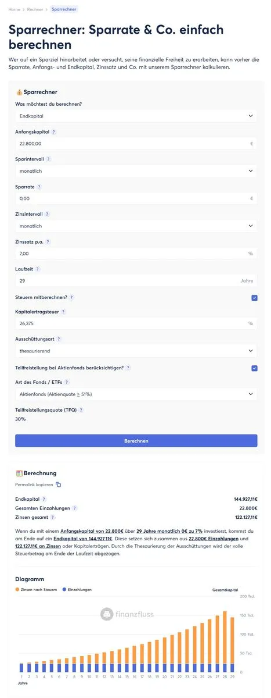The image size is (271, 698).
Task: Click the Endkapital result help icon
Action: [x=44, y=499]
